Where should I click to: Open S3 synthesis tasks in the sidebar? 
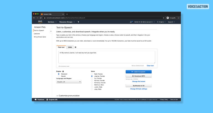[40, 37]
